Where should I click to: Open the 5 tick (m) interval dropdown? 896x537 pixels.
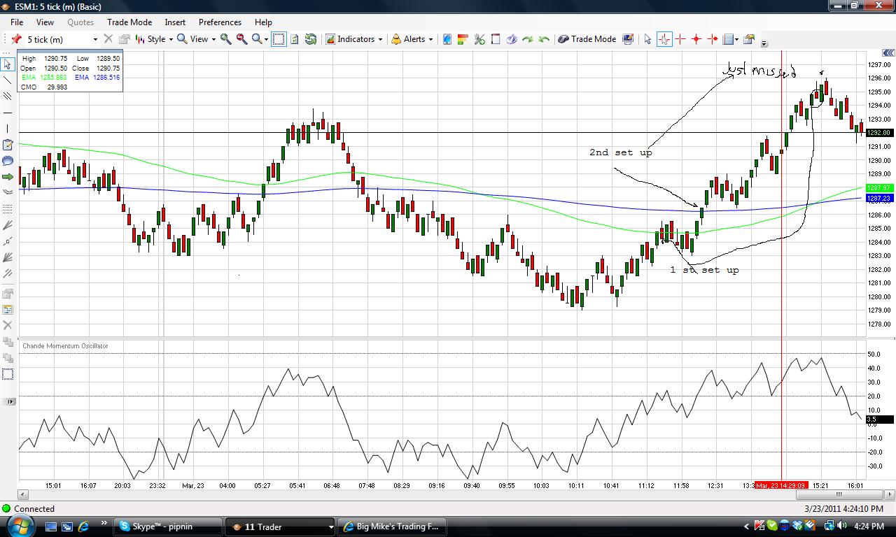tap(95, 39)
